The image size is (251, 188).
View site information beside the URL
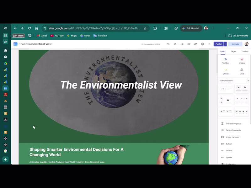tap(45, 28)
